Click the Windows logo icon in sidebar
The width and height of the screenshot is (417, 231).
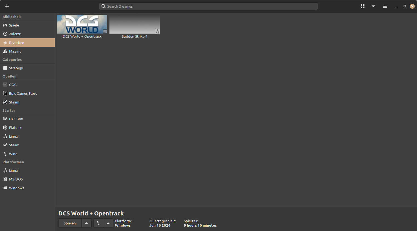pyautogui.click(x=5, y=188)
